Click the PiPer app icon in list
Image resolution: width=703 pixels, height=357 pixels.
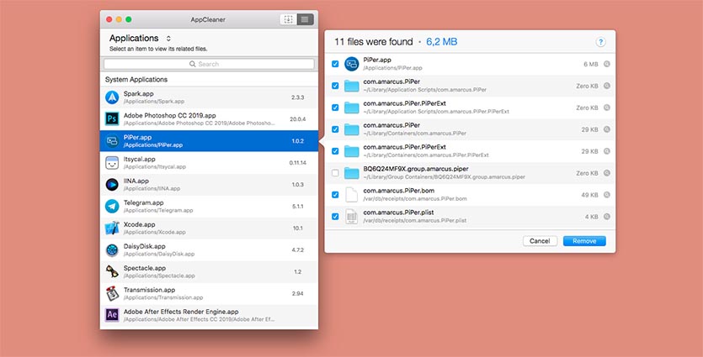(112, 141)
